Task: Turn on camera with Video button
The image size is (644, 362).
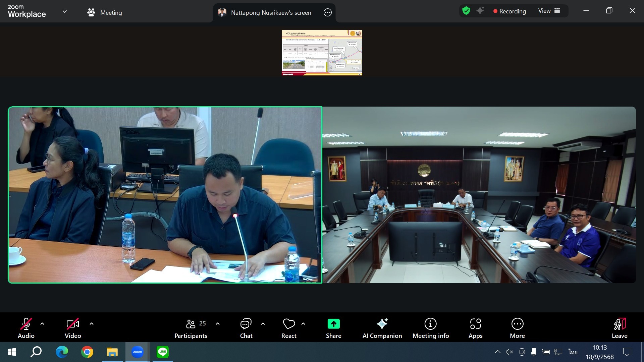Action: coord(73,328)
